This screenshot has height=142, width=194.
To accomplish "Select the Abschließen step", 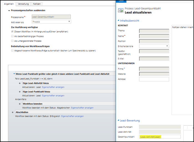I will [65, 112].
